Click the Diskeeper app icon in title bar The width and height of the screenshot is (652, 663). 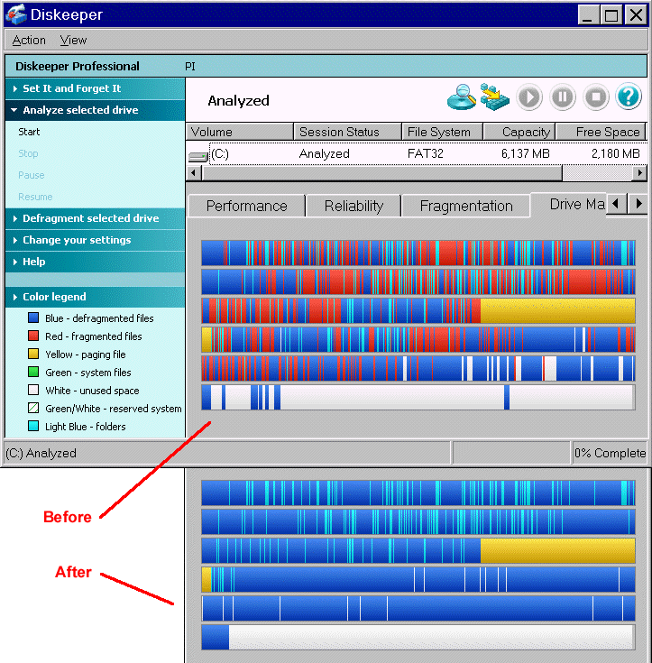coord(15,14)
